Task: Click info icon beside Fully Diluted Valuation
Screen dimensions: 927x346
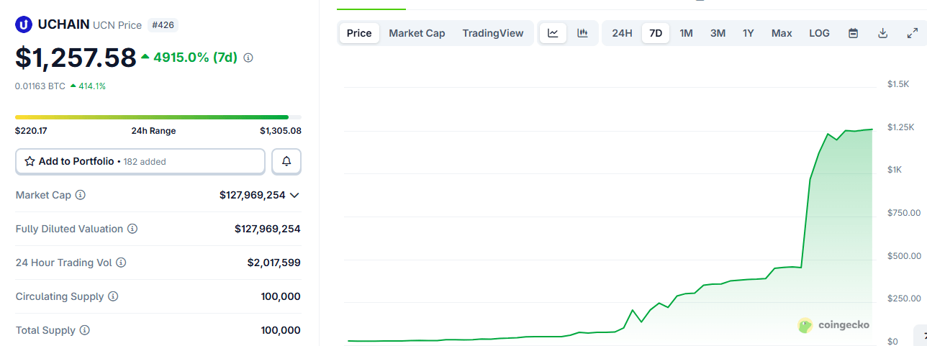Action: pyautogui.click(x=132, y=229)
